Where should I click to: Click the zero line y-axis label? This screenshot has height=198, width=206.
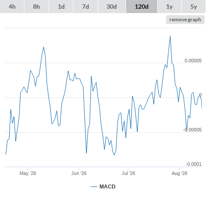[200, 95]
